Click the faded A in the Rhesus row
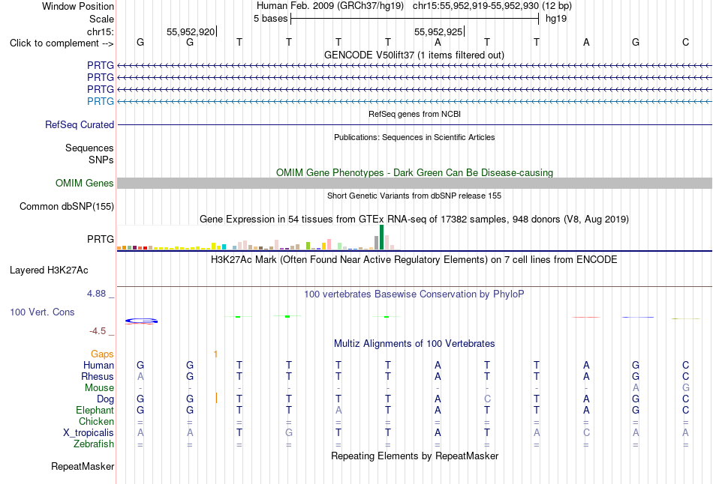 140,376
